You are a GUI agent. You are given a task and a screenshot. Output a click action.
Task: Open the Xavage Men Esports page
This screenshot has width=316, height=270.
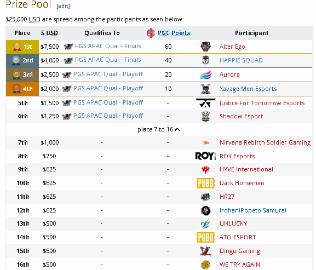coord(248,89)
